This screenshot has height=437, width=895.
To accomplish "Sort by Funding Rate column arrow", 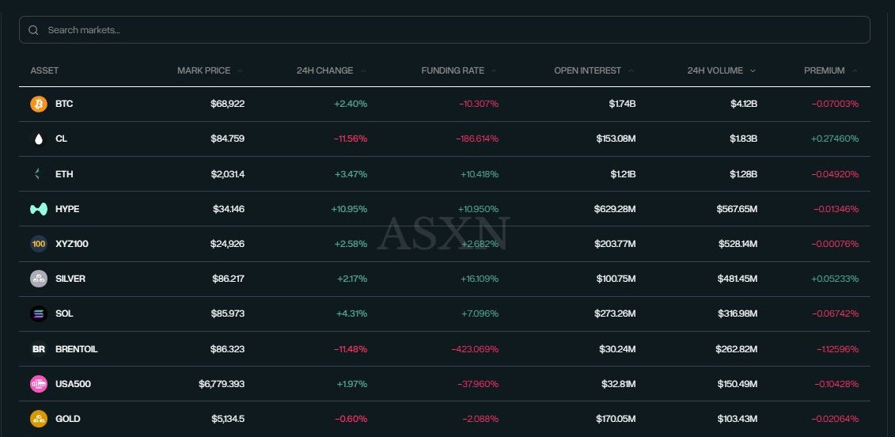I will [495, 70].
